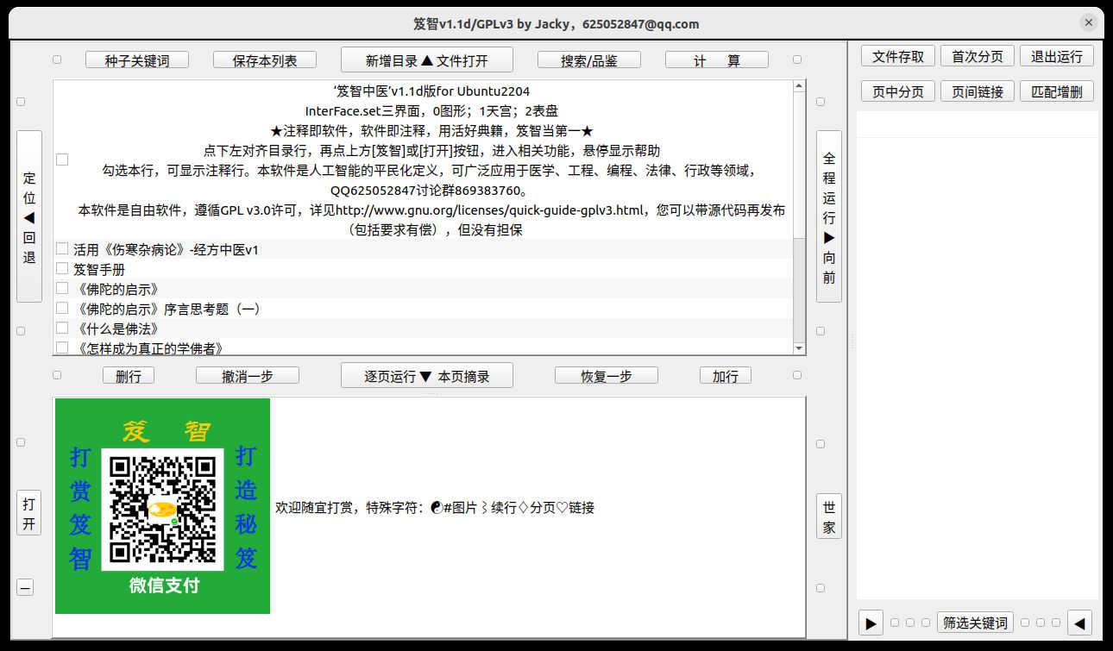Toggle checkbox immediately left of 筛选关键词 button
This screenshot has height=651, width=1113.
coord(926,623)
